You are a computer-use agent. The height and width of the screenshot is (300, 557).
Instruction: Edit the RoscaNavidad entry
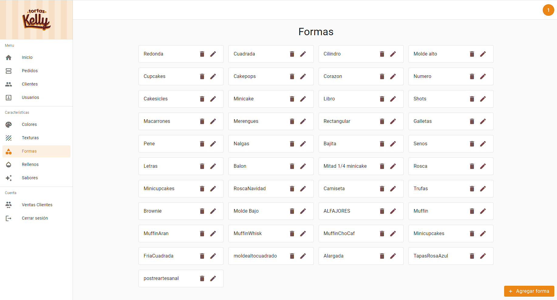pyautogui.click(x=303, y=189)
